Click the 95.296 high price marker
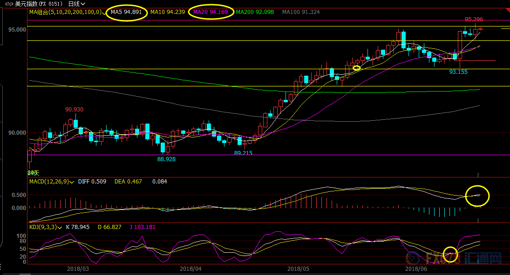Image resolution: width=510 pixels, height=275 pixels. [x=474, y=20]
